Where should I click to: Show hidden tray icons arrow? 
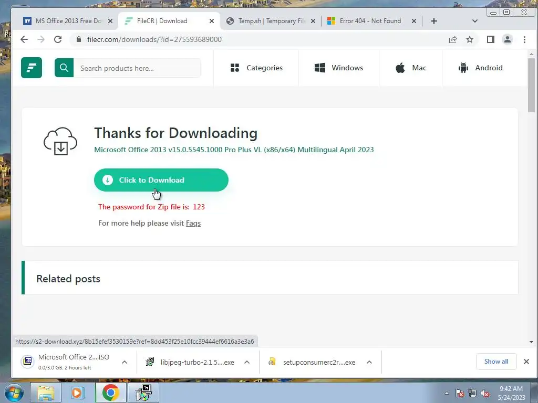(447, 394)
